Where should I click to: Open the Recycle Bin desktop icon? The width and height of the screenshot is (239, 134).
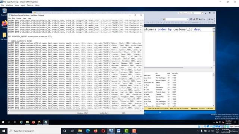pyautogui.click(x=4, y=12)
